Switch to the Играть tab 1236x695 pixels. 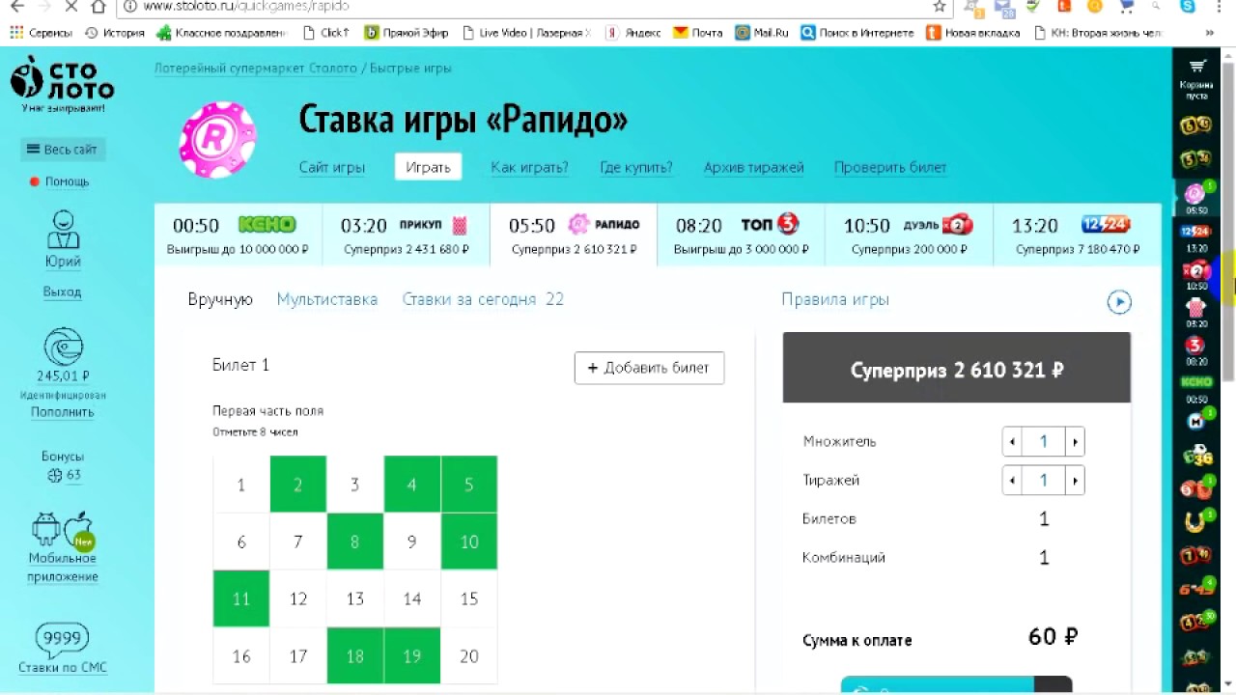[428, 167]
